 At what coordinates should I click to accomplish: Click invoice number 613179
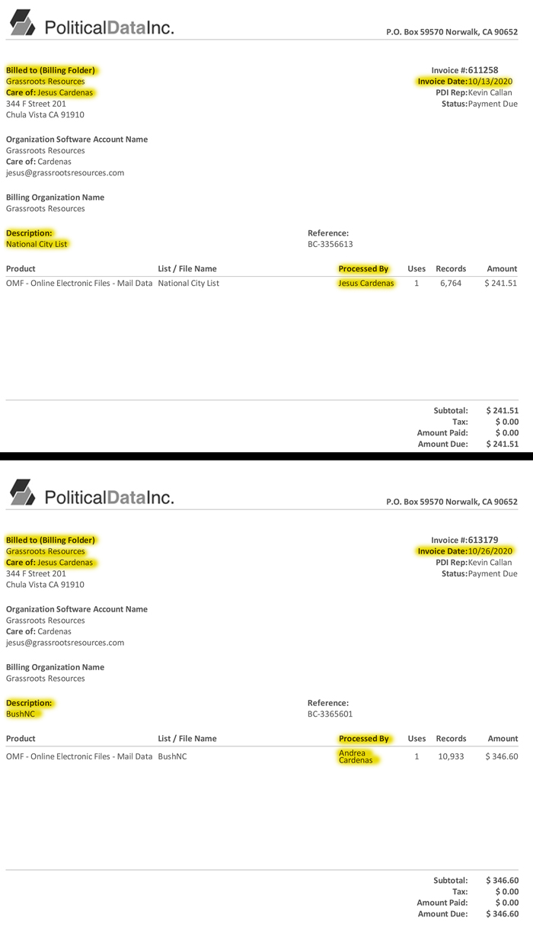tap(483, 540)
